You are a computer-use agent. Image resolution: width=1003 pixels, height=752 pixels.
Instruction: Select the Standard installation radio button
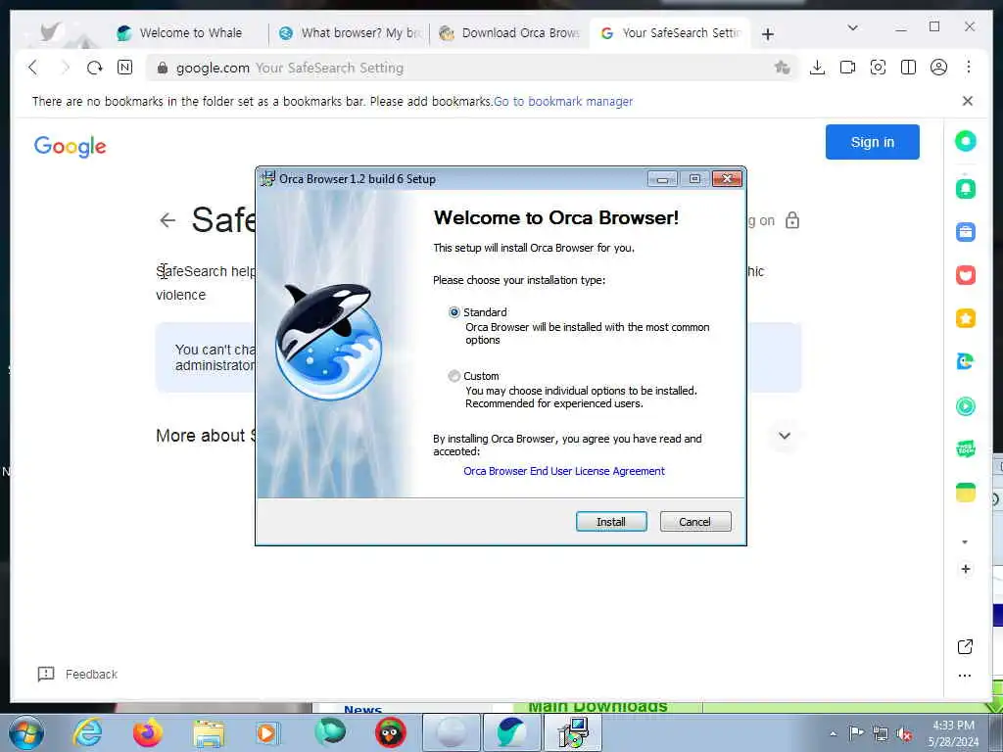tap(454, 312)
